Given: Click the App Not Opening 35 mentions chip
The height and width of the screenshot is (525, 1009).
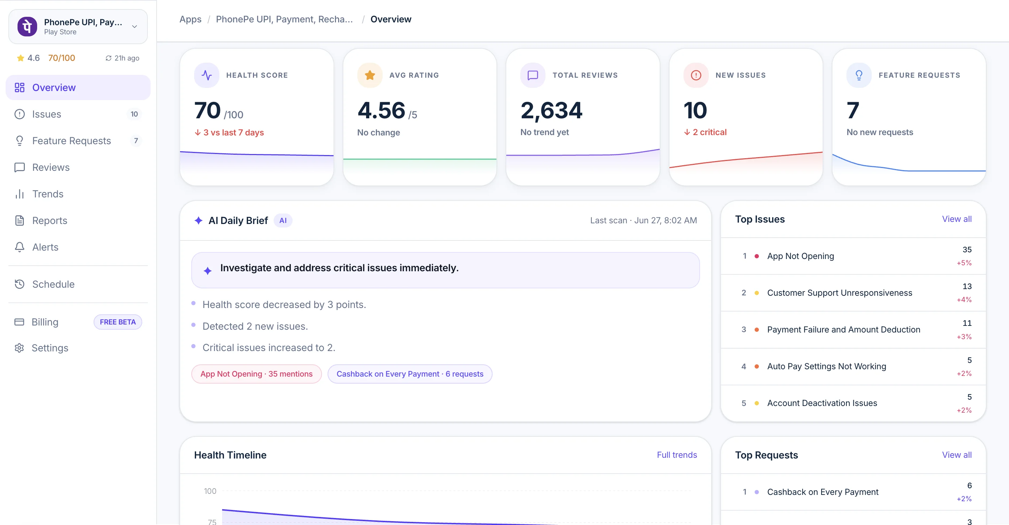Looking at the screenshot, I should click(x=256, y=373).
